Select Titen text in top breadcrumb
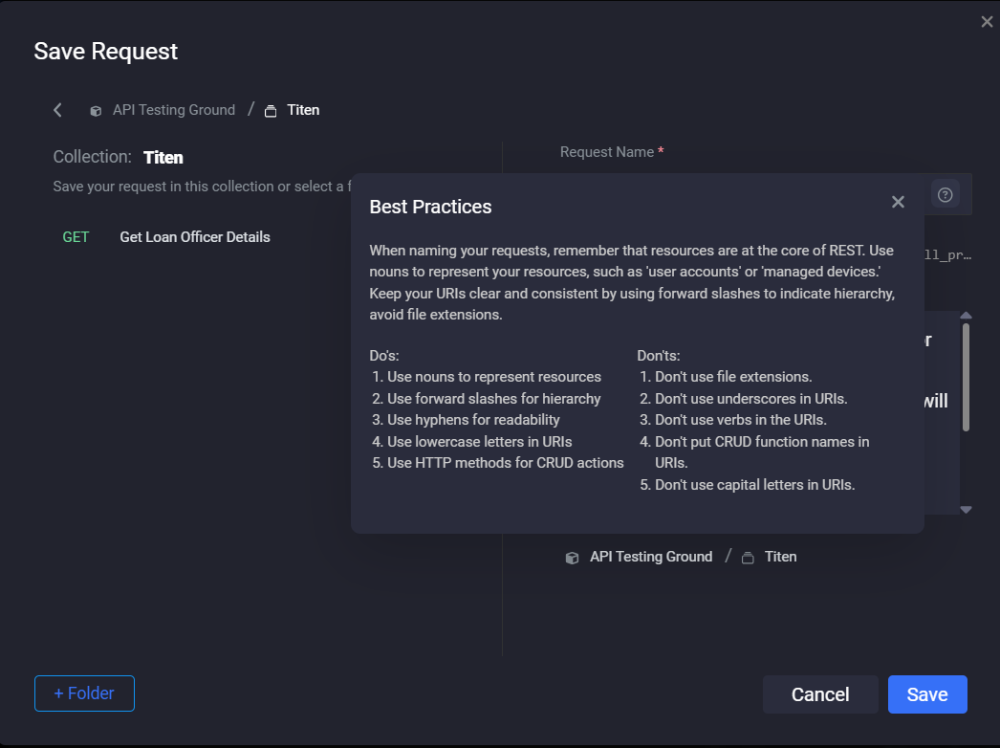 click(x=303, y=110)
